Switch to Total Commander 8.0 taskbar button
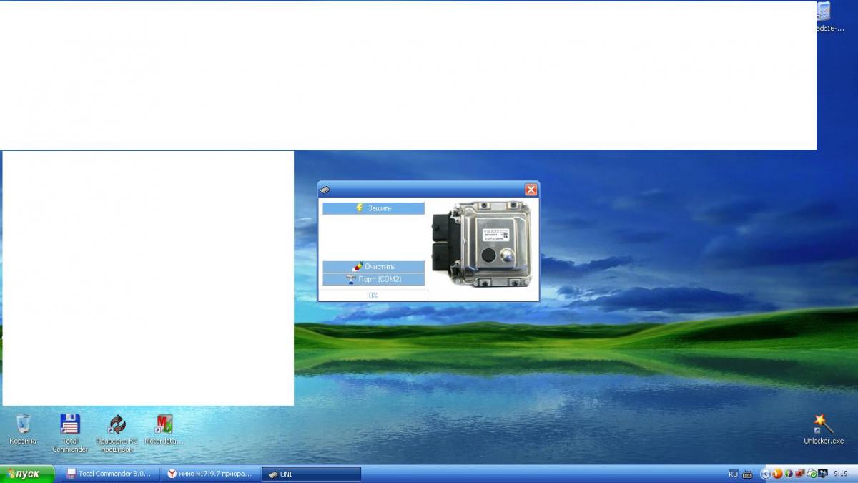This screenshot has width=858, height=483. [110, 474]
